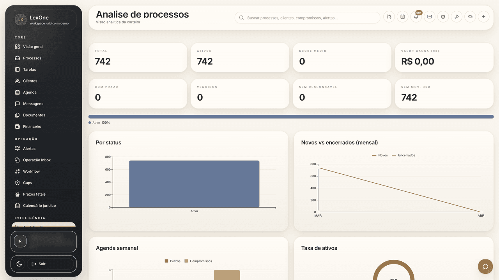Toggle the Novos legend in the chart
499x280 pixels.
tap(379, 155)
